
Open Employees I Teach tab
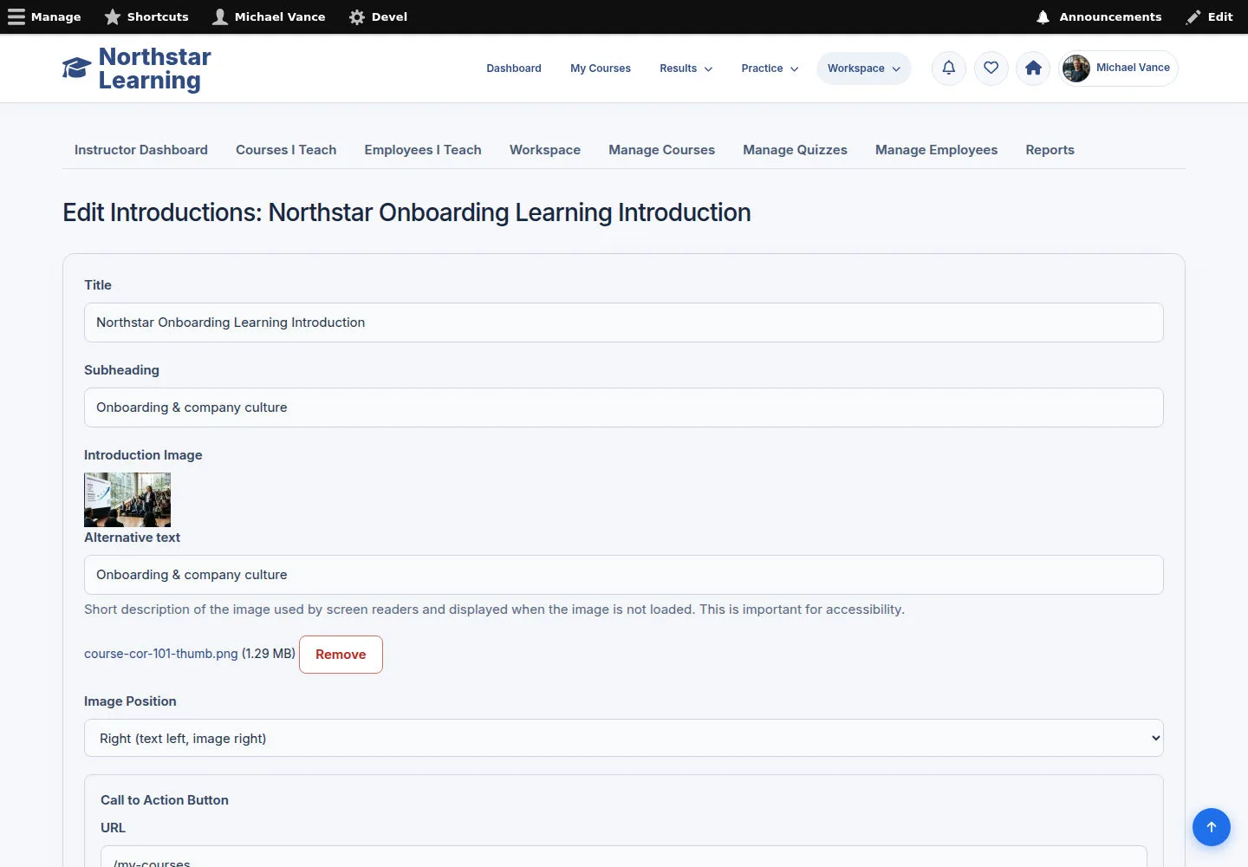tap(423, 150)
